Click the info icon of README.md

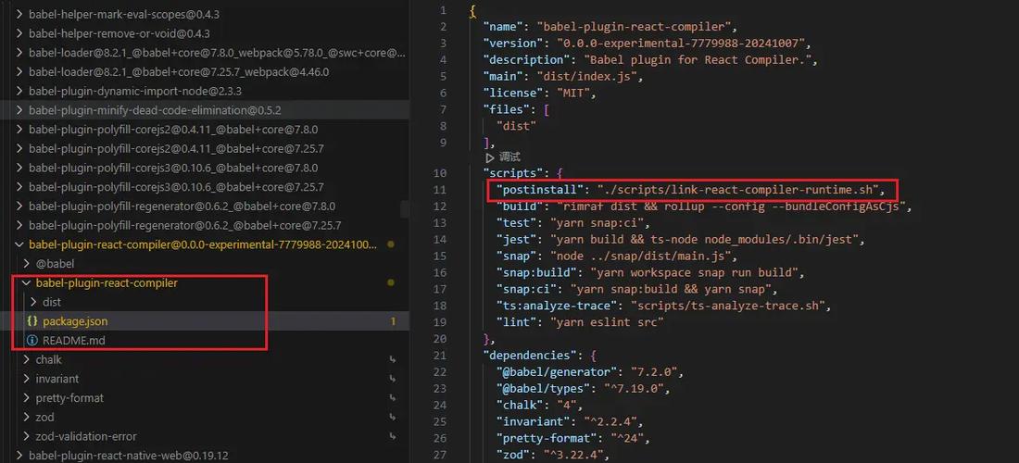(x=31, y=340)
